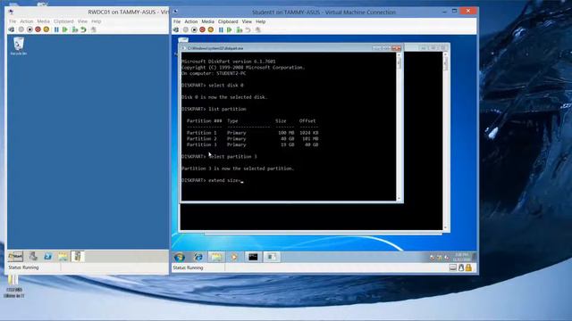Screen dimensions: 572x321
Task: Click 'Partition 2' row in diskpart
Action: click(x=252, y=139)
